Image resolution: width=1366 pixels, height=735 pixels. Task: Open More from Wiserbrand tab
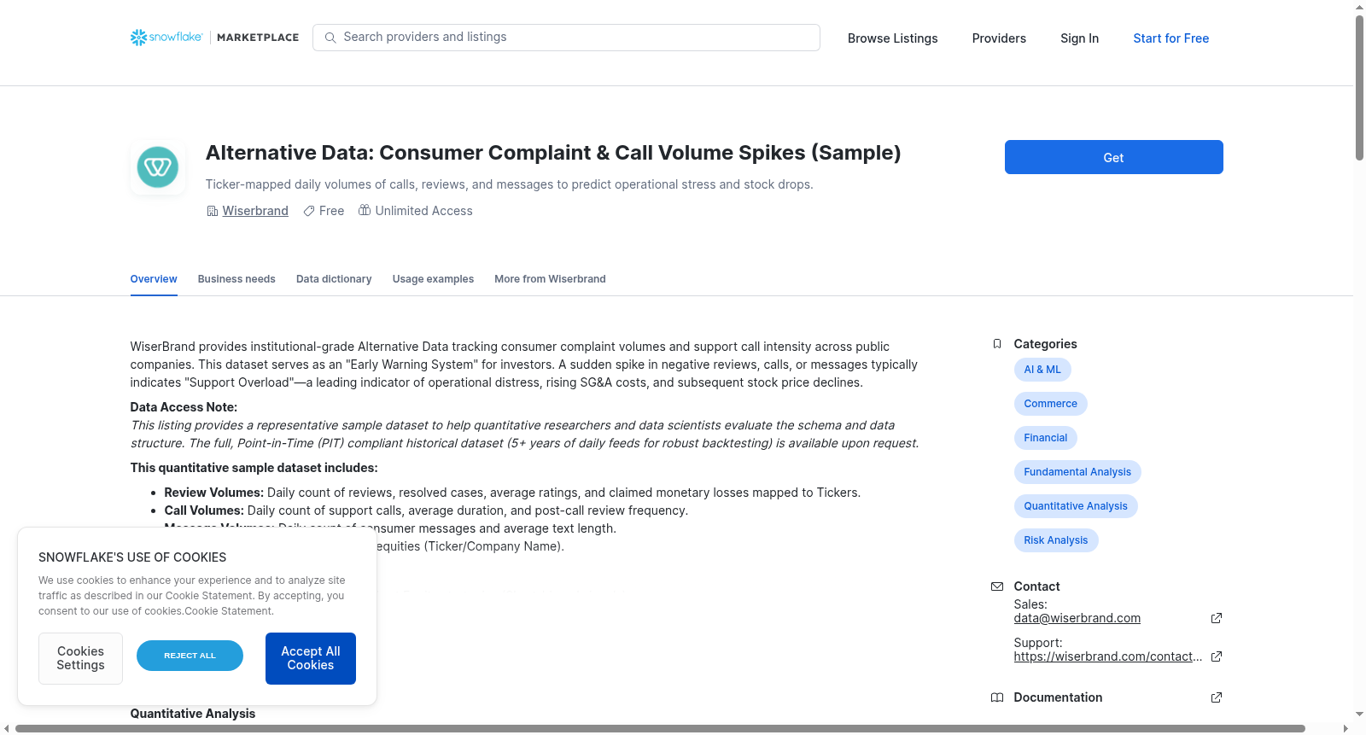[550, 279]
